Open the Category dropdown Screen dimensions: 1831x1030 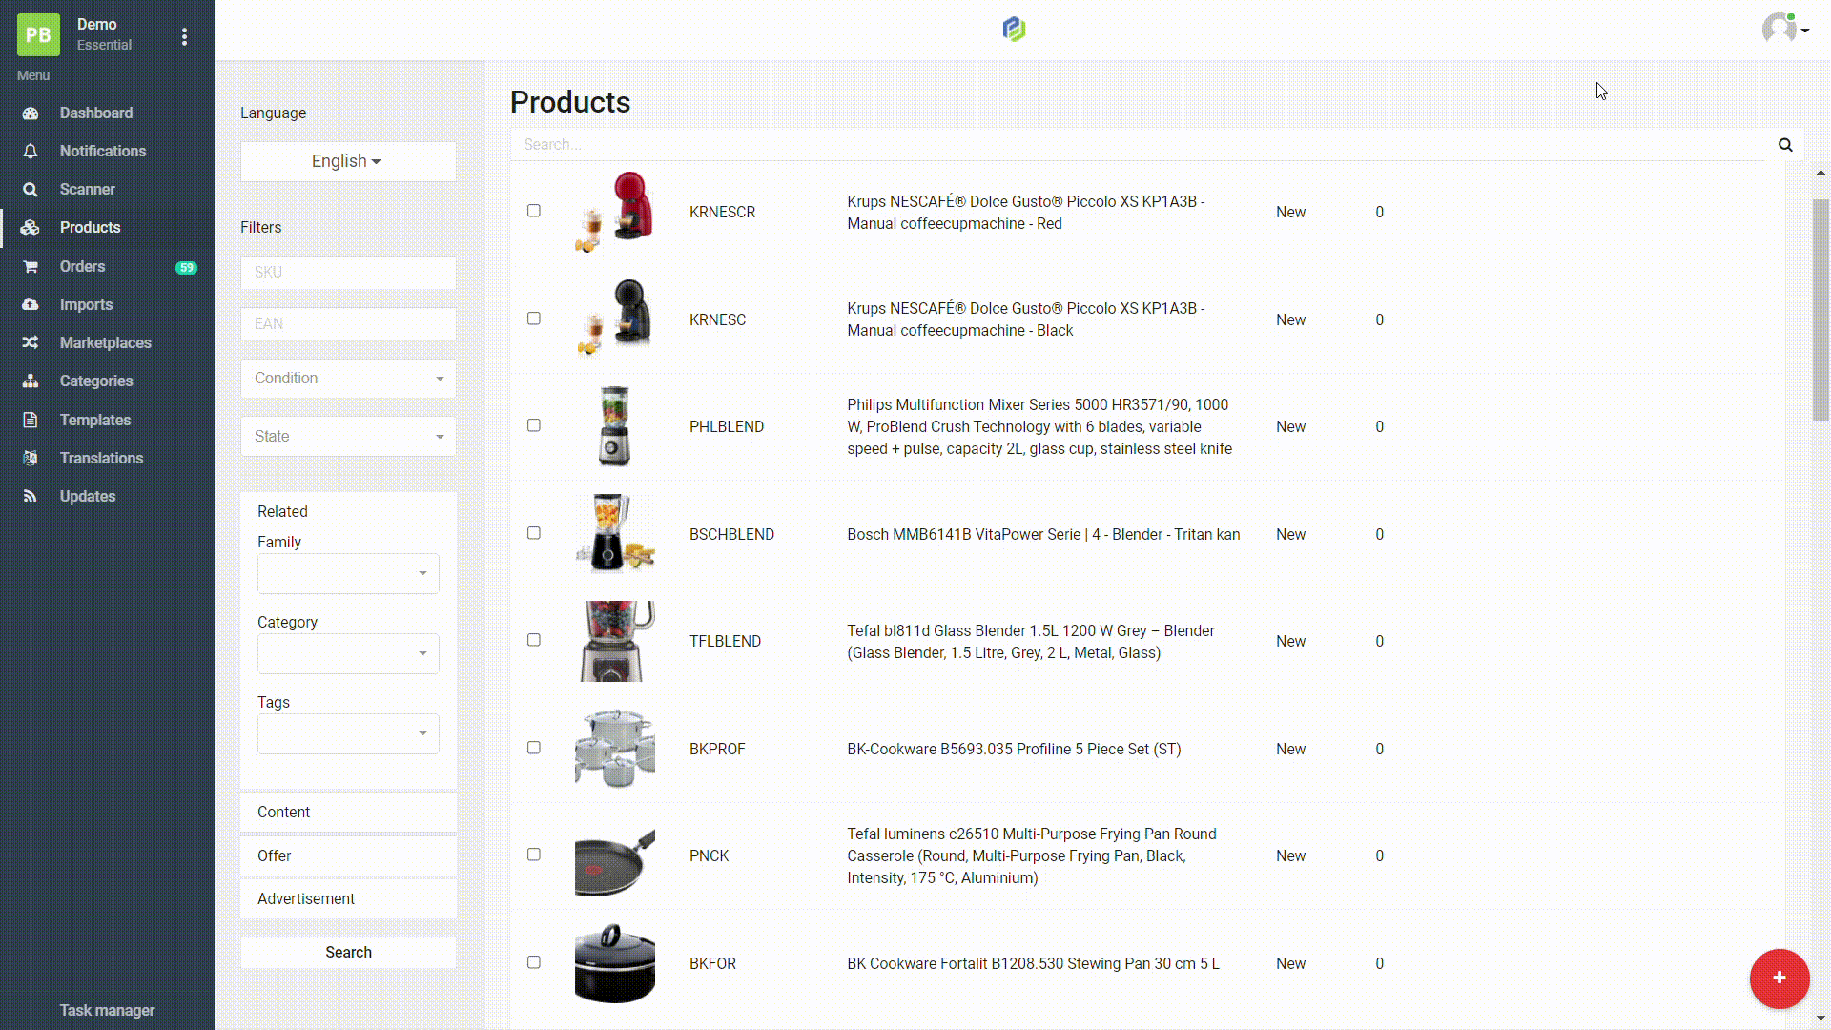(348, 654)
